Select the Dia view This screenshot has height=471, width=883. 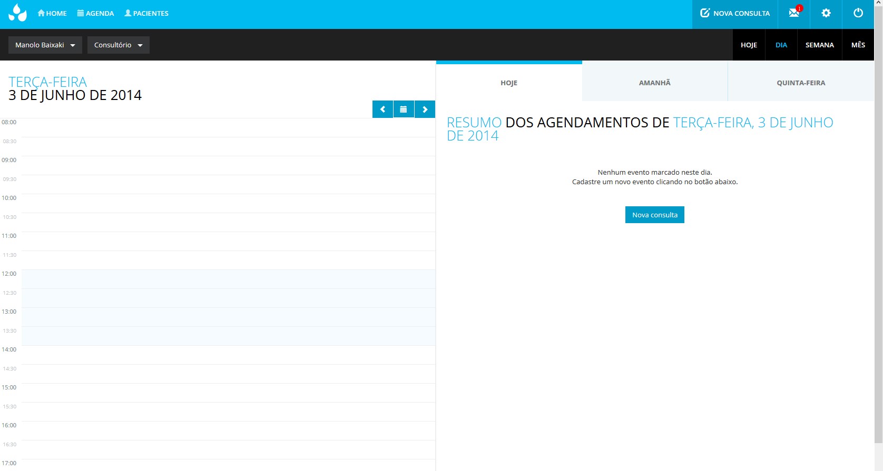tap(781, 45)
